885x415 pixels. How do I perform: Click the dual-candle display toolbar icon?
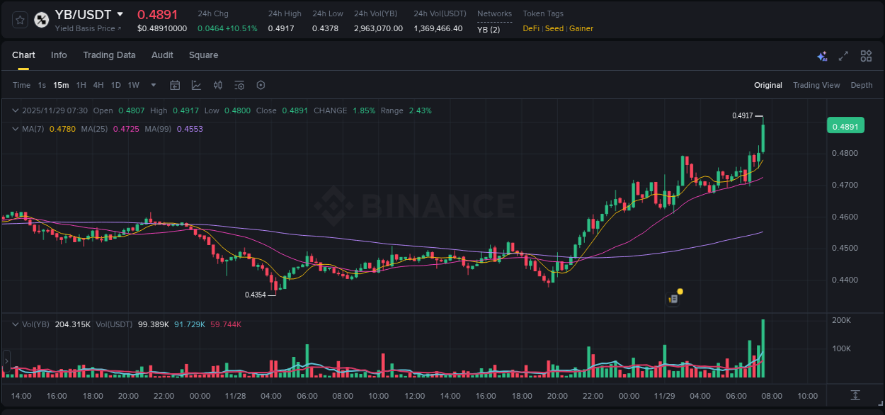point(218,85)
